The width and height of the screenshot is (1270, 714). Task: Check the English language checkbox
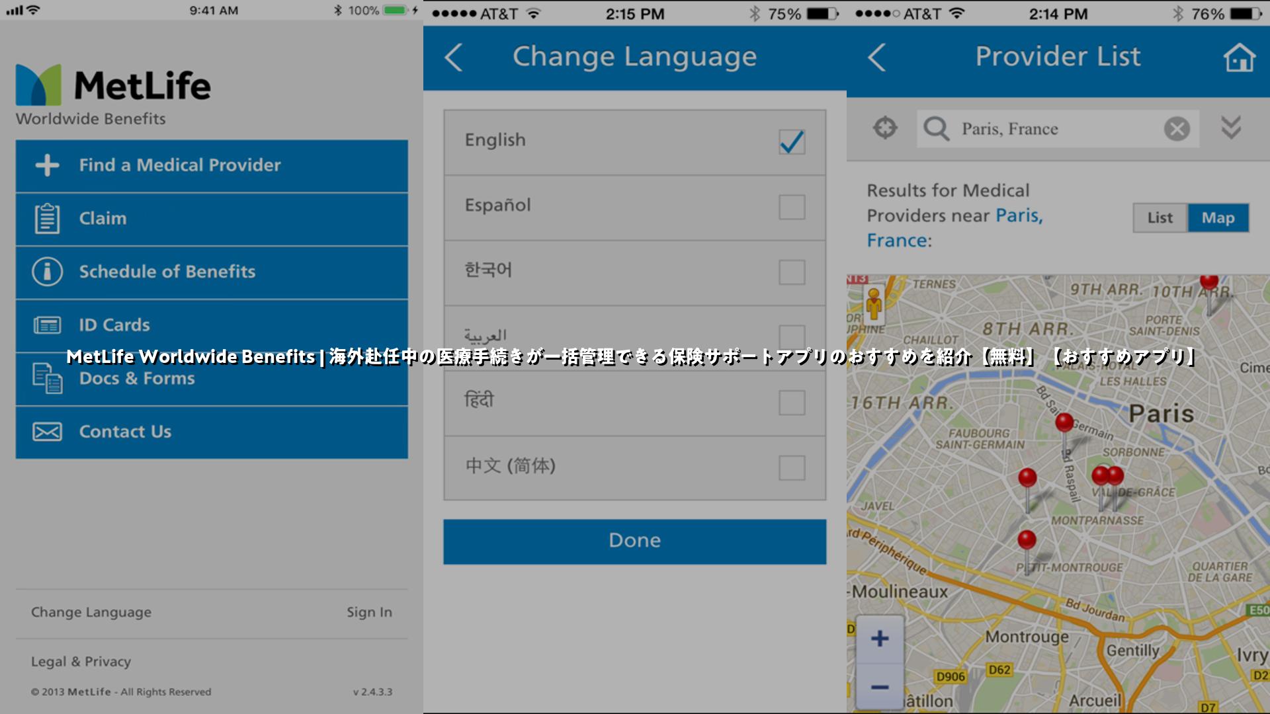(792, 141)
